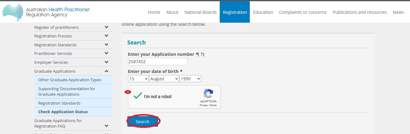The height and width of the screenshot is (134, 410).
Task: Expand the Practitioner Services chevron
Action: point(106,53)
